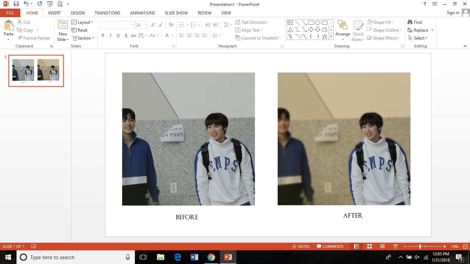
Task: Click Replace button
Action: click(x=418, y=30)
